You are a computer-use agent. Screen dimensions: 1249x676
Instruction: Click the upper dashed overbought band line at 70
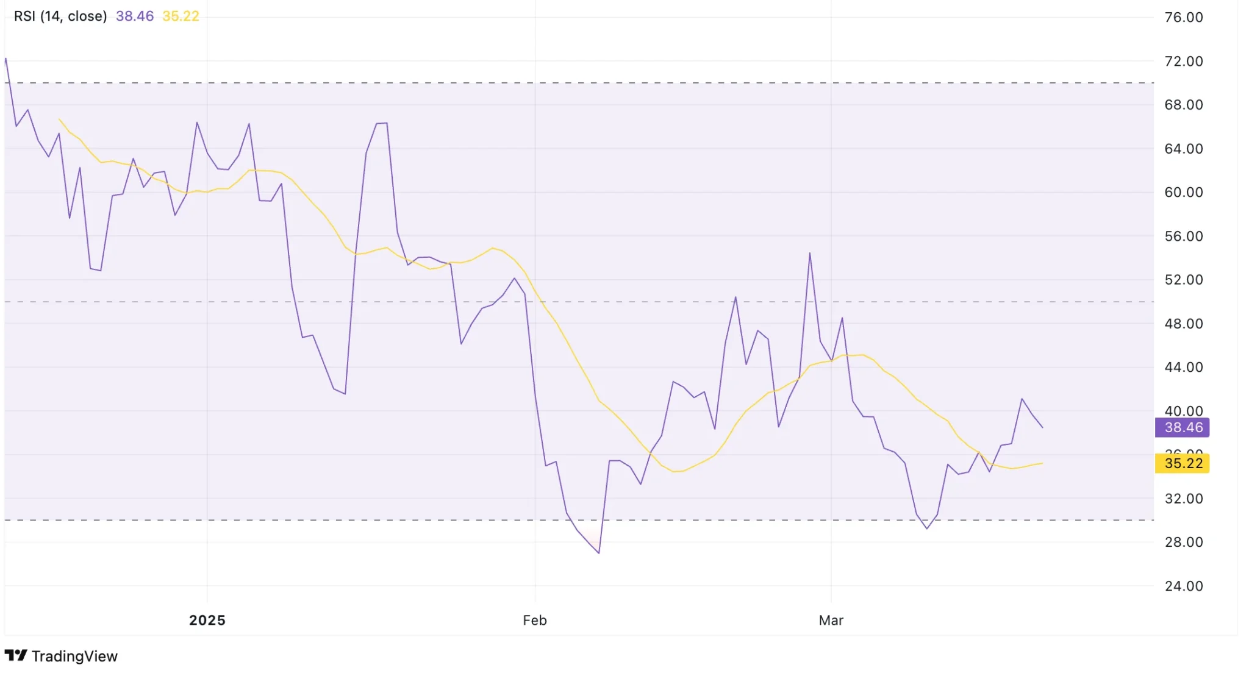[549, 84]
